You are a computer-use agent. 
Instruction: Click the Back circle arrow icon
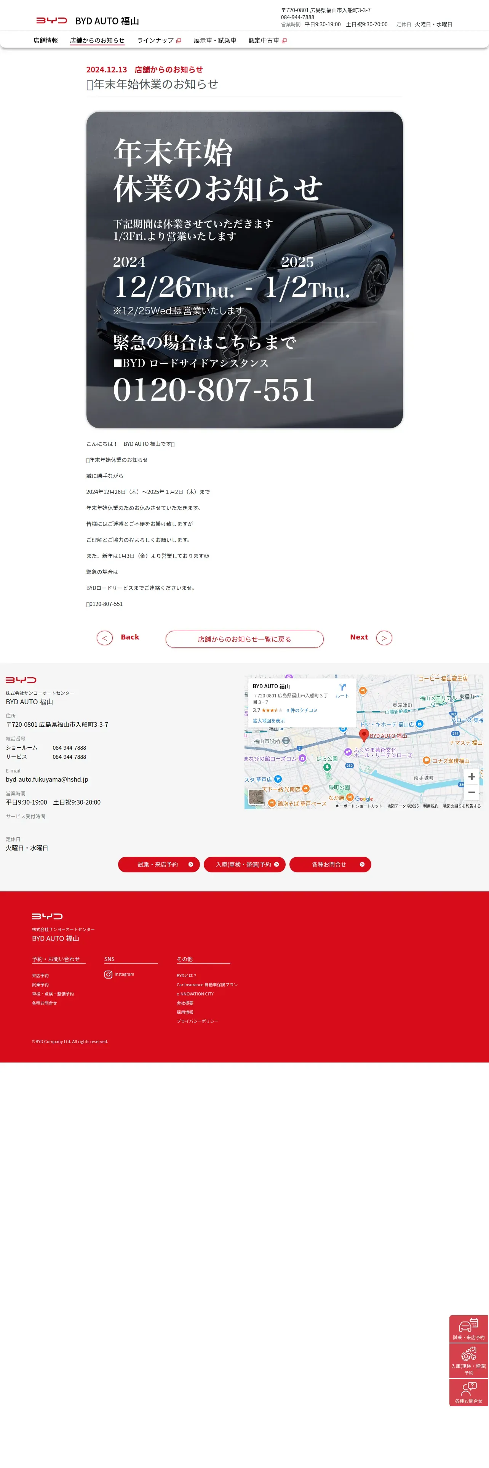[x=105, y=638]
